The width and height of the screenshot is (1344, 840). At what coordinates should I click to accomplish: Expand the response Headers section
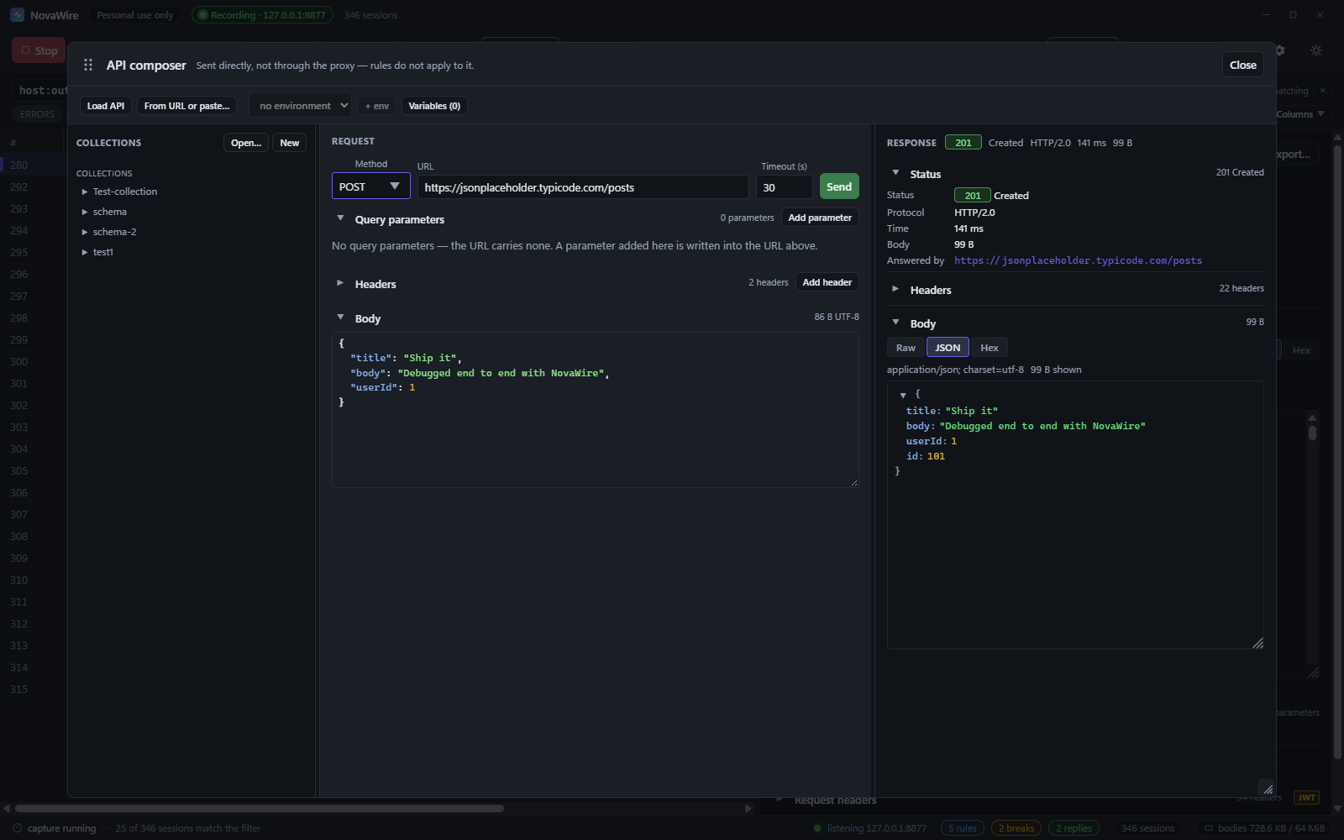[x=895, y=289]
